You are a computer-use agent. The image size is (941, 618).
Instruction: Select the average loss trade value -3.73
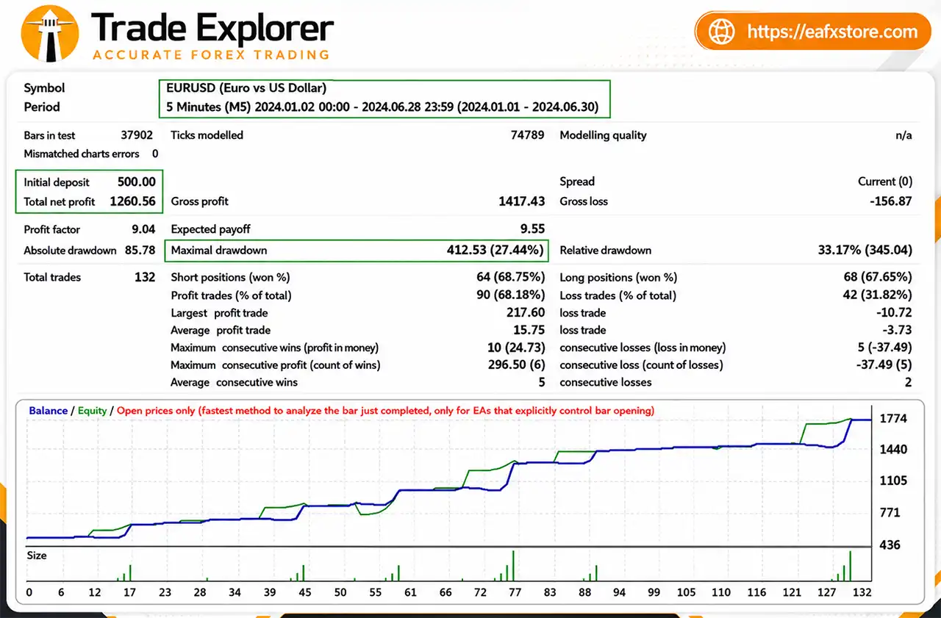898,331
